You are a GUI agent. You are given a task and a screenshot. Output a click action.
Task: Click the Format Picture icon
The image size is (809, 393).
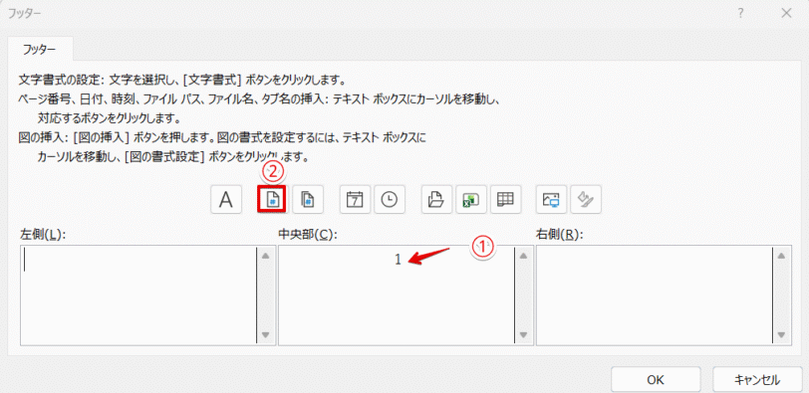pos(586,200)
